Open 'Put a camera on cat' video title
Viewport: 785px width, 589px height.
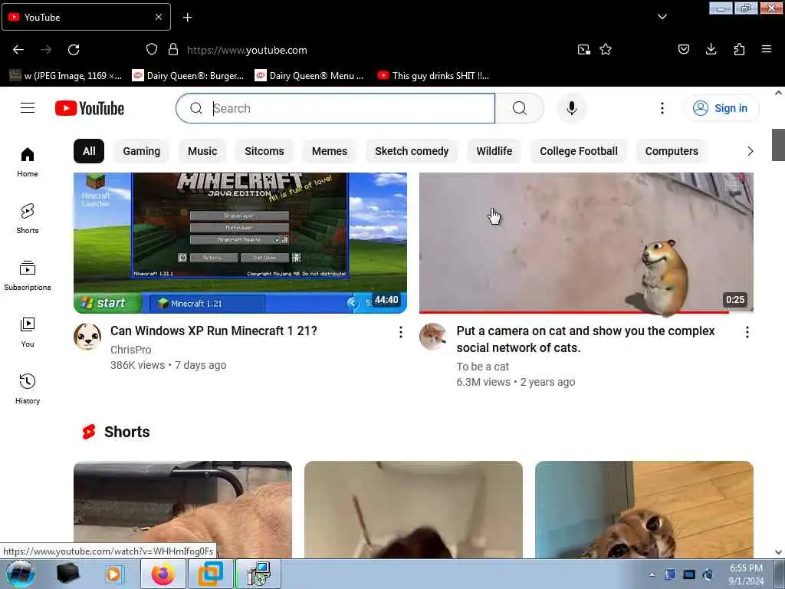coord(586,340)
